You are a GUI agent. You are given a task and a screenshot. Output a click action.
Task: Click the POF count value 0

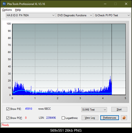click(26, 118)
